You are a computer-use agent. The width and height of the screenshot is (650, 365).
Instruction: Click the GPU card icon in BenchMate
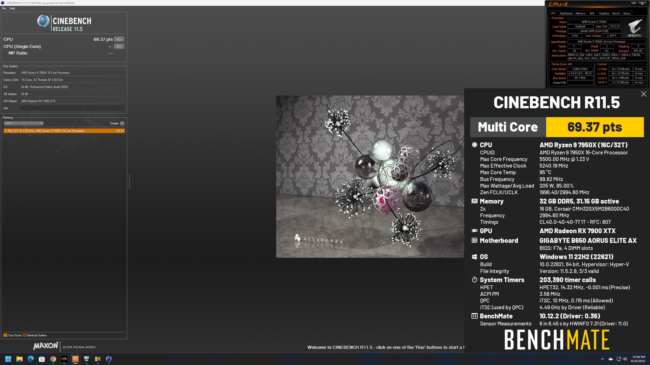coord(474,231)
